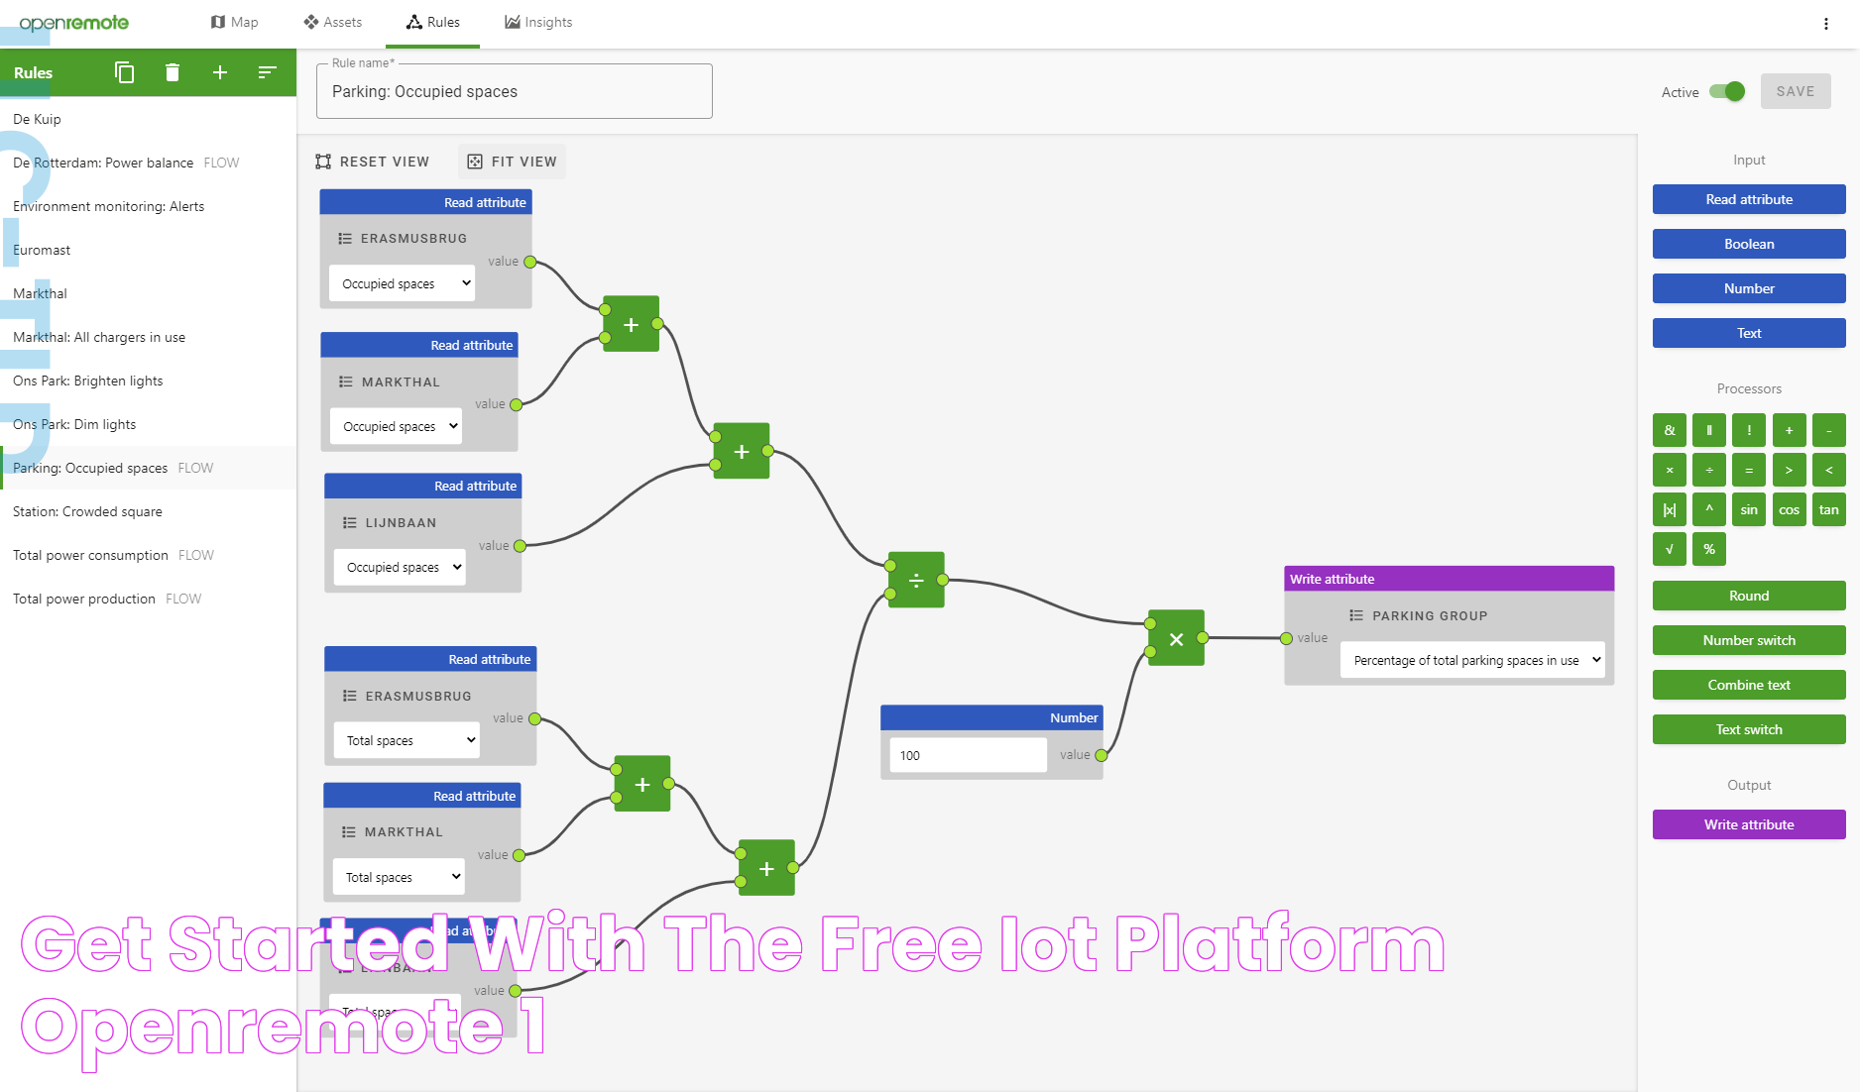Add the square root processor

coord(1670,549)
